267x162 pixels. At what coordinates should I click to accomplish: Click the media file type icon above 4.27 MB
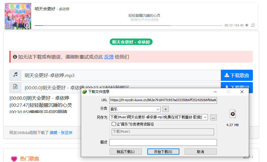pyautogui.click(x=233, y=114)
